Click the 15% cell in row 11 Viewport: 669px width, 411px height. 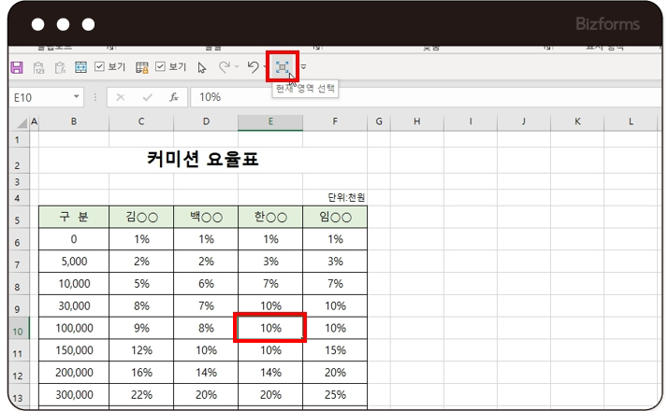coord(335,350)
